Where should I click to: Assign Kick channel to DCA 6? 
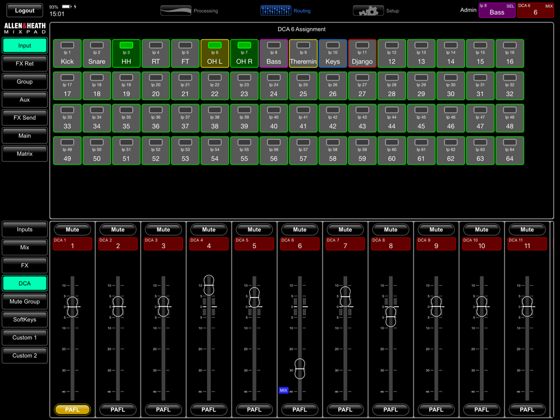coord(67,54)
